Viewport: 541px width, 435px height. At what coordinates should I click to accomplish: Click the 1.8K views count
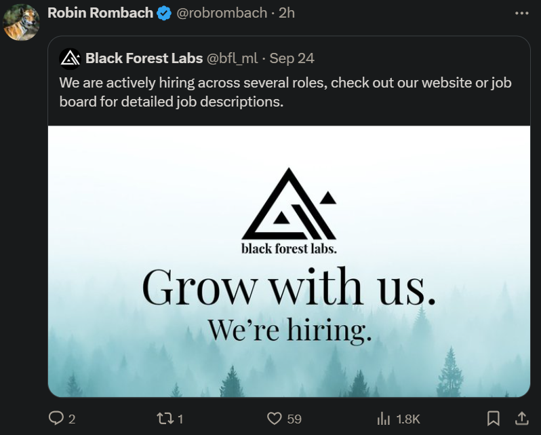(x=408, y=419)
